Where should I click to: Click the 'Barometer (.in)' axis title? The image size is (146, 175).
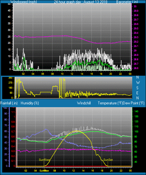pyautogui.click(x=127, y=2)
